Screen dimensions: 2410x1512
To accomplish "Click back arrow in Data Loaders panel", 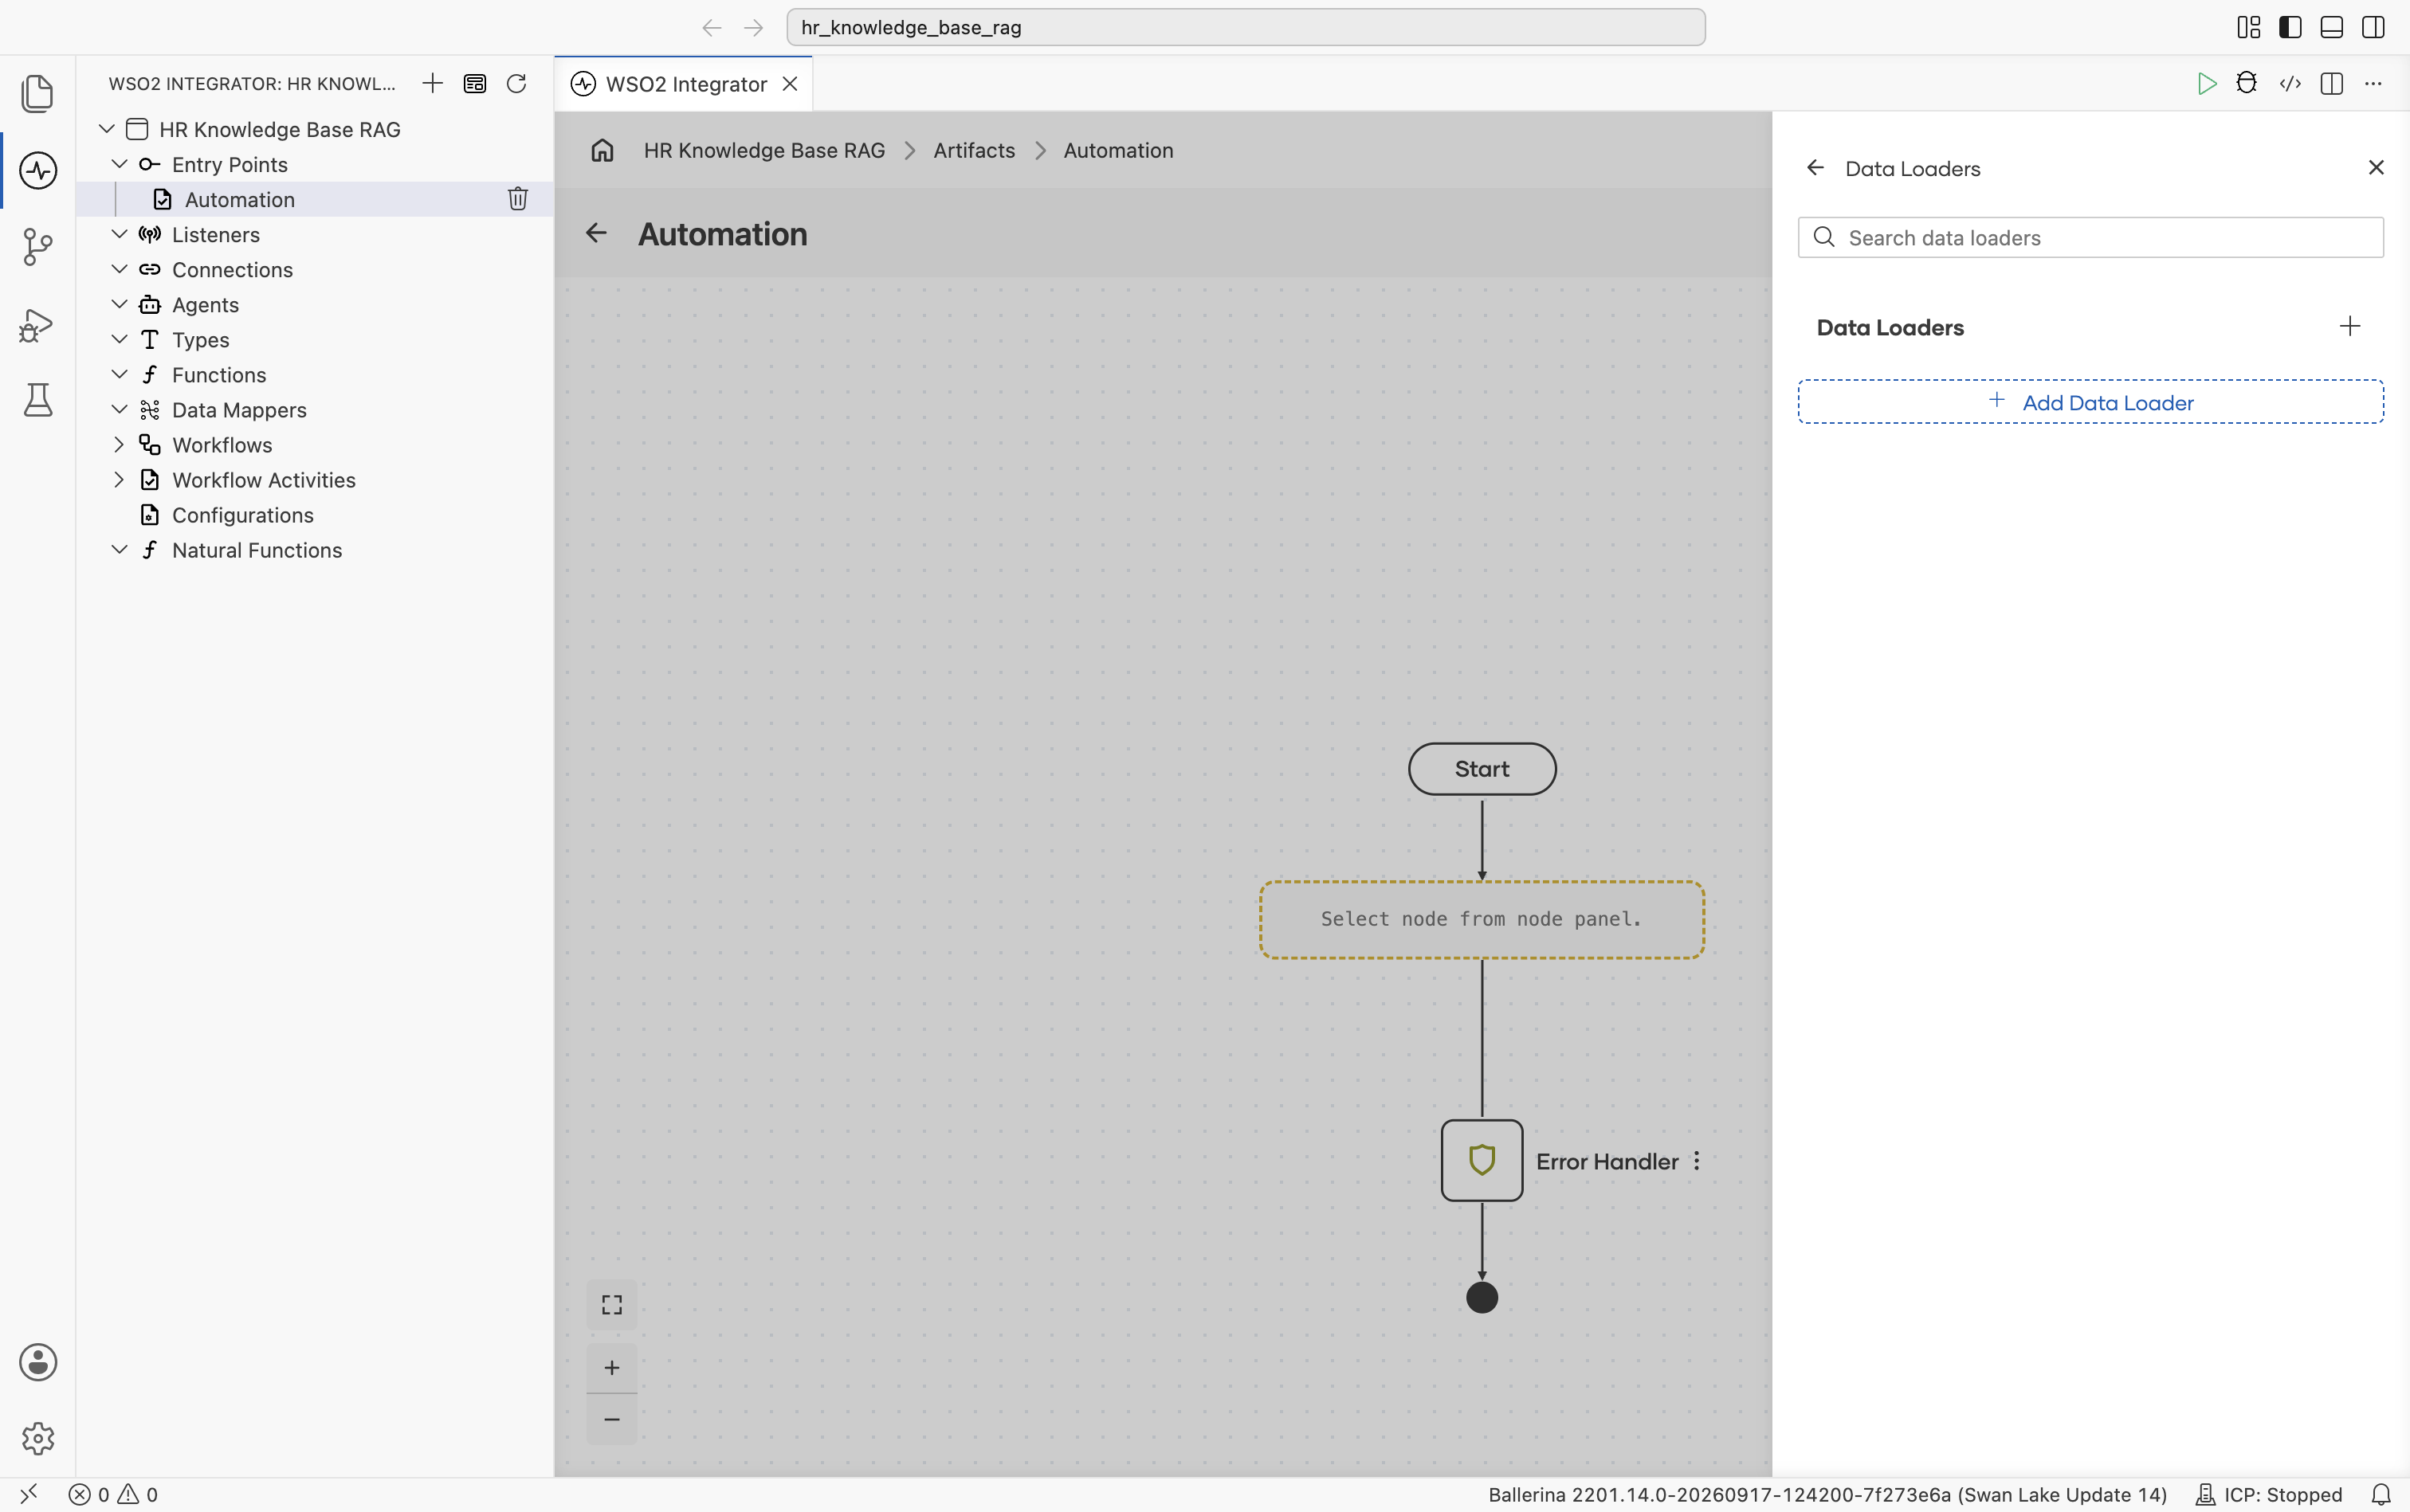I will (1815, 168).
